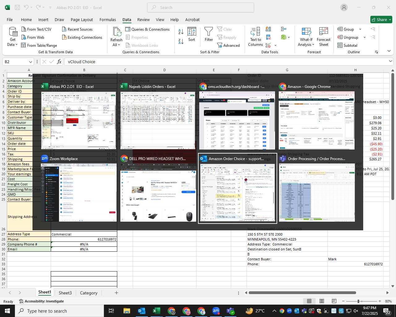Toggle the Filter funnel

click(209, 34)
